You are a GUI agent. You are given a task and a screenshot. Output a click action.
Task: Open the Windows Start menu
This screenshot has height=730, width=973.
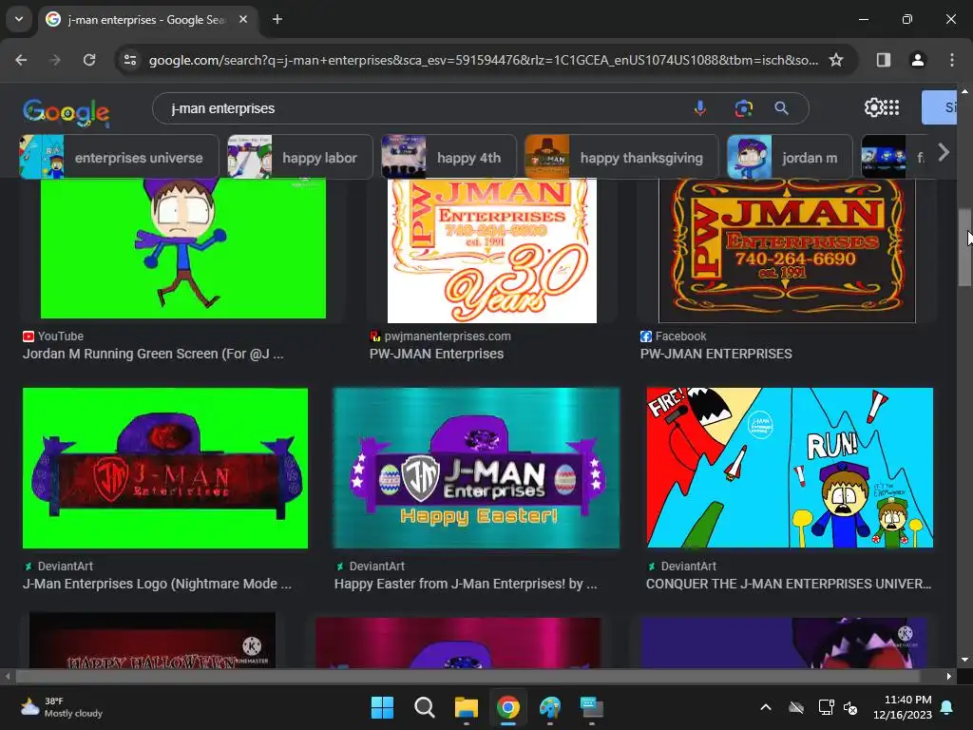(x=382, y=707)
